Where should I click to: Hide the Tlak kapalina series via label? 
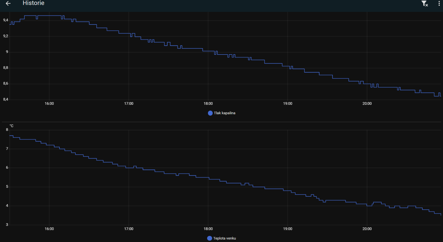pos(225,113)
